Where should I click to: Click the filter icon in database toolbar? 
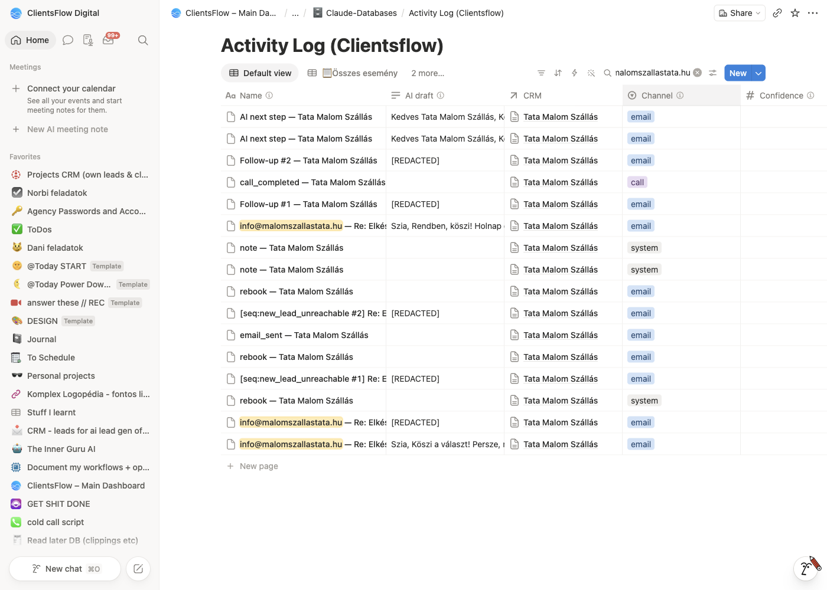coord(541,73)
